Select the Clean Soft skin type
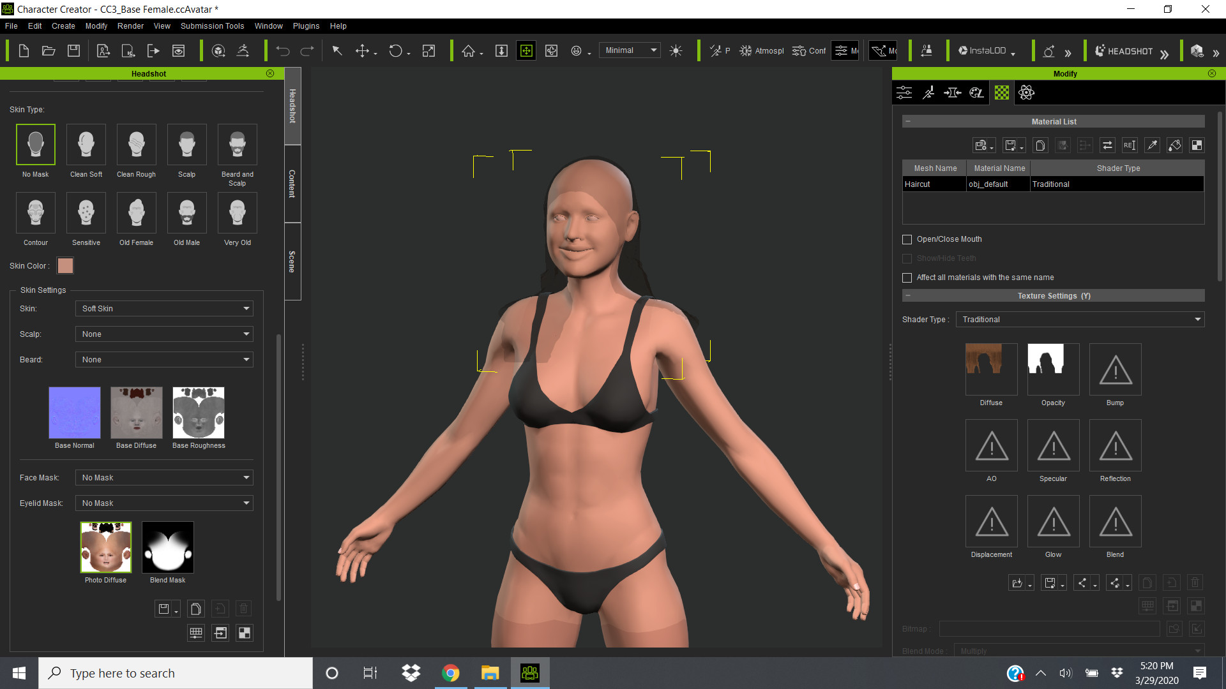 click(x=86, y=145)
